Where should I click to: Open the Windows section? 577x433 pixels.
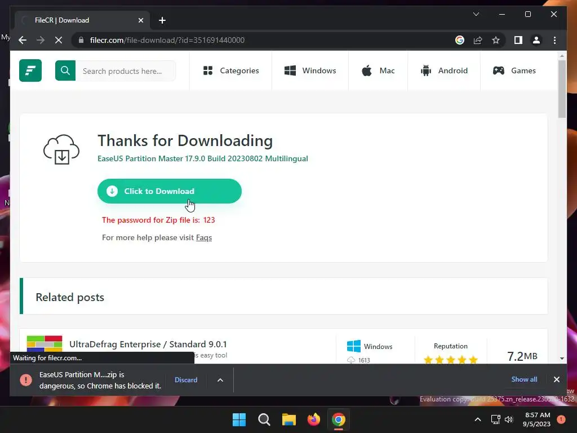(x=310, y=70)
